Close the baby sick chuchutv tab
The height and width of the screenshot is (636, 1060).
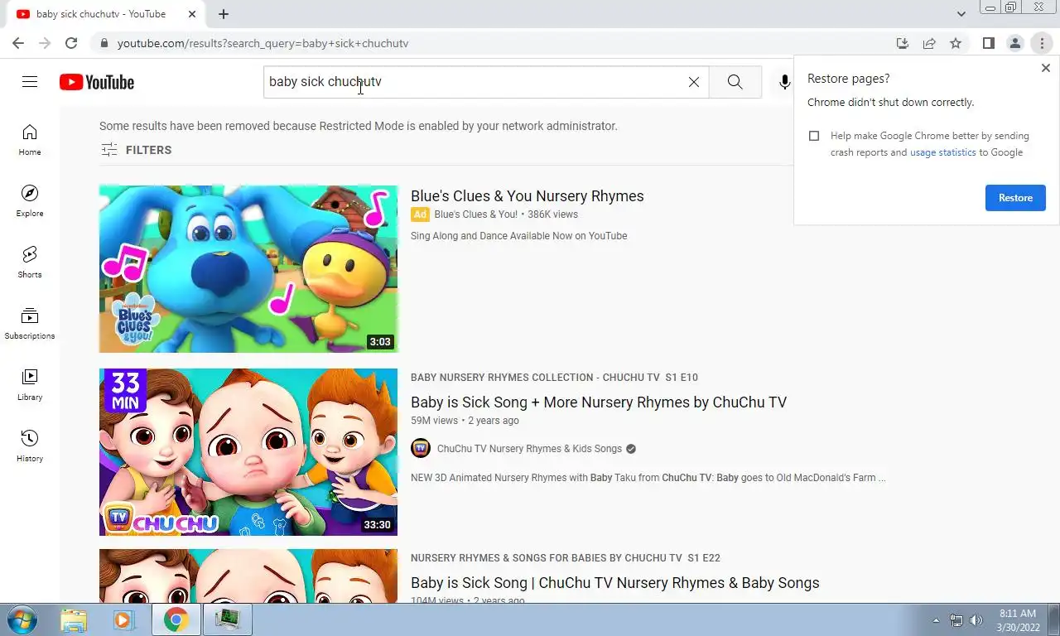tap(191, 14)
